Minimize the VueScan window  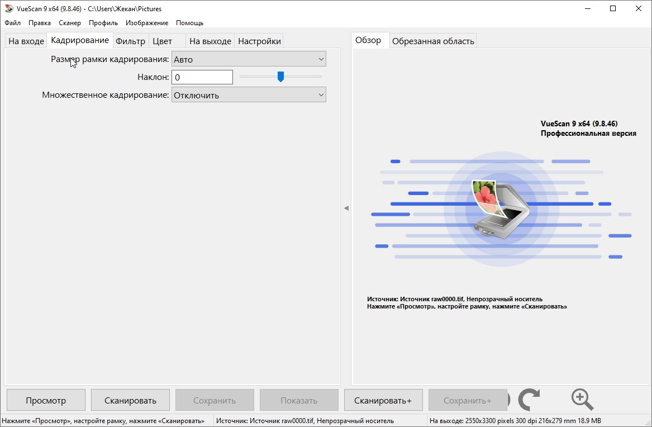588,8
